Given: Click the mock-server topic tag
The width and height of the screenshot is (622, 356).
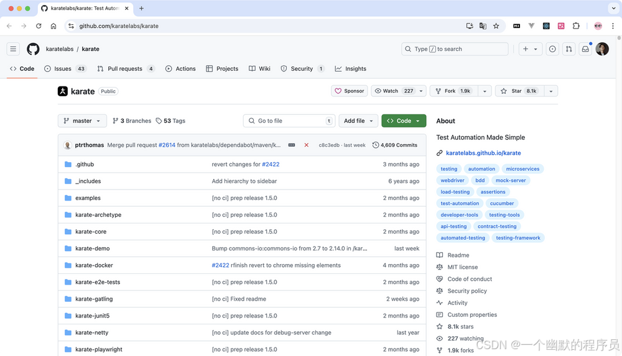Looking at the screenshot, I should [x=511, y=180].
